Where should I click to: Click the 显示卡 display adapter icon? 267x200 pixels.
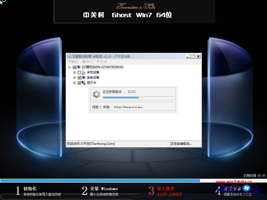84,83
